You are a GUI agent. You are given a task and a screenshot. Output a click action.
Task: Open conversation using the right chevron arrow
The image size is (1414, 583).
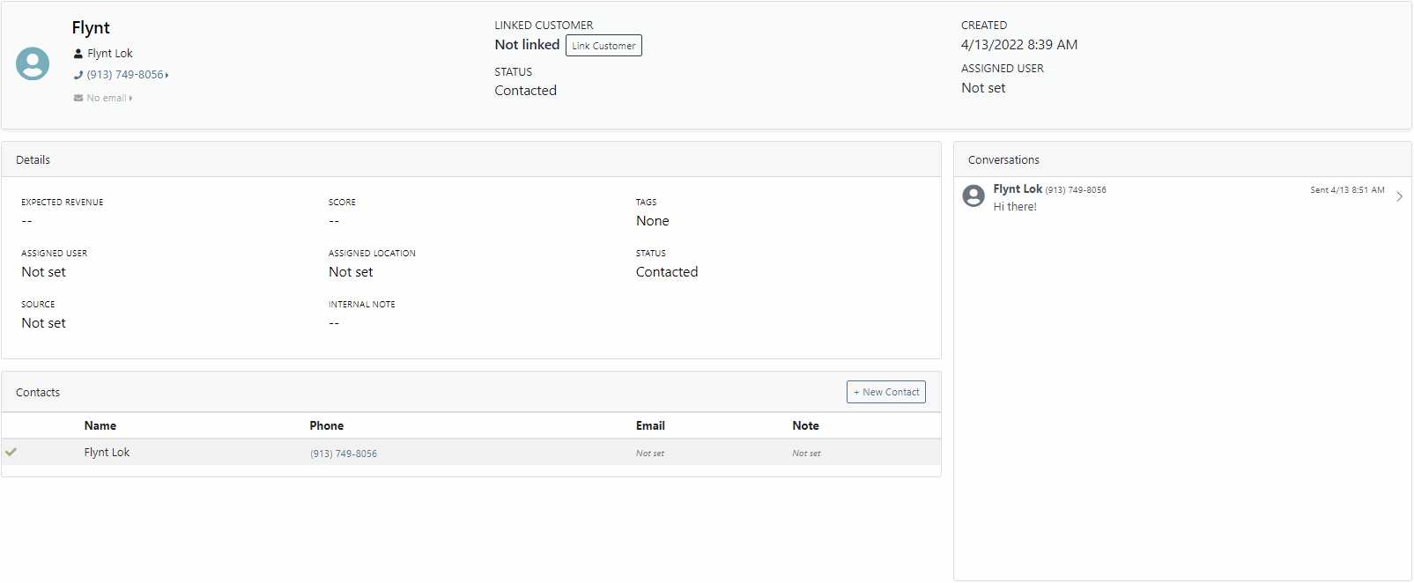point(1399,196)
